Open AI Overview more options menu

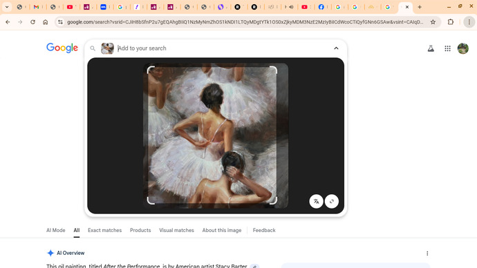(x=427, y=253)
